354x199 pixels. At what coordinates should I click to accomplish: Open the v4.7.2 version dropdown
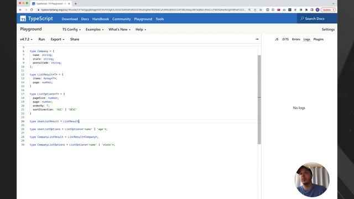(26, 39)
